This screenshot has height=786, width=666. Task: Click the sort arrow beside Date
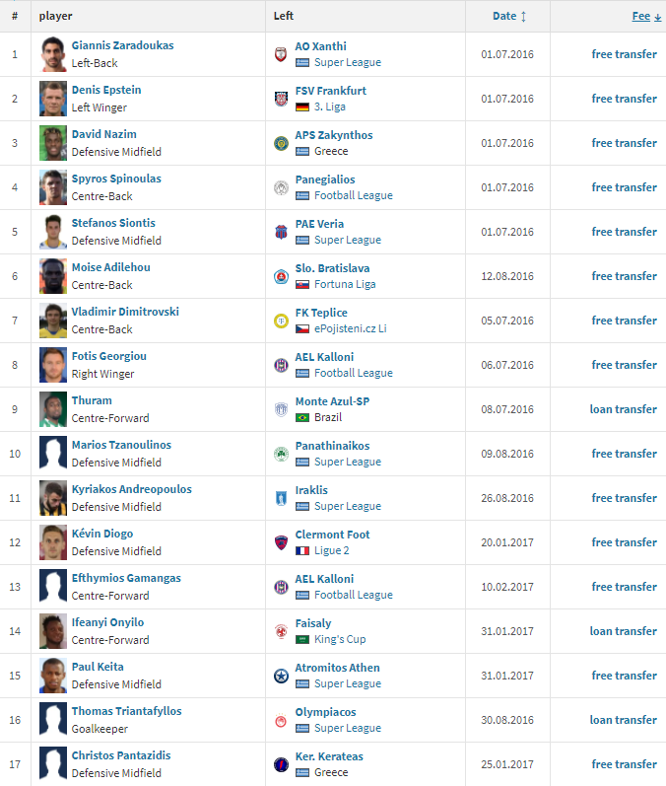(x=523, y=17)
